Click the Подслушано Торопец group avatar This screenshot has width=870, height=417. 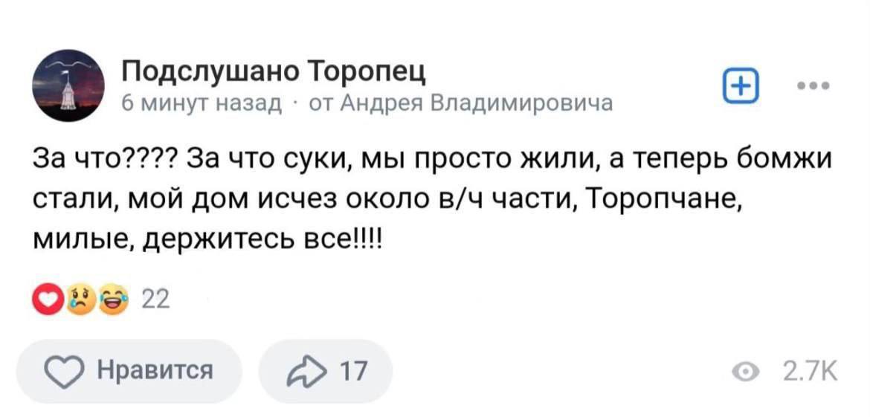pos(68,86)
